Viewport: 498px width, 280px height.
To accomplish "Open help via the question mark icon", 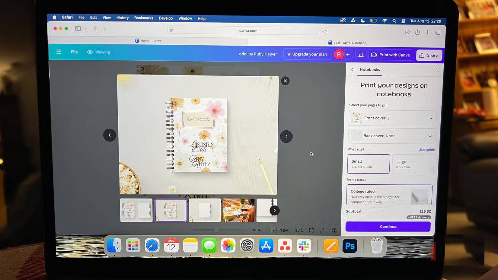I will (334, 231).
